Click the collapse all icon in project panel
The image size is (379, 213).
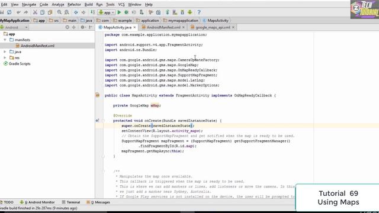tap(73, 27)
